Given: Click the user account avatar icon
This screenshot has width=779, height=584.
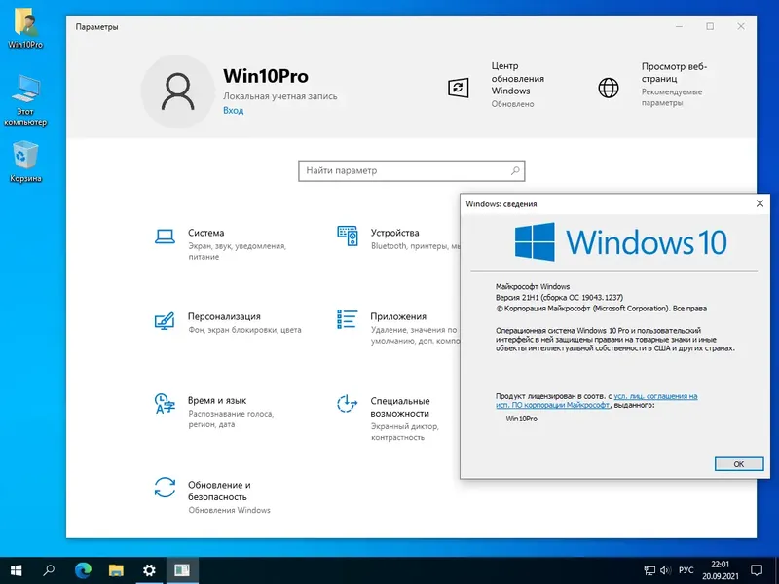Looking at the screenshot, I should click(x=177, y=90).
